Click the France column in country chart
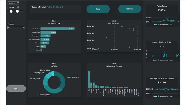This screenshot has width=186, height=105. click(91, 85)
